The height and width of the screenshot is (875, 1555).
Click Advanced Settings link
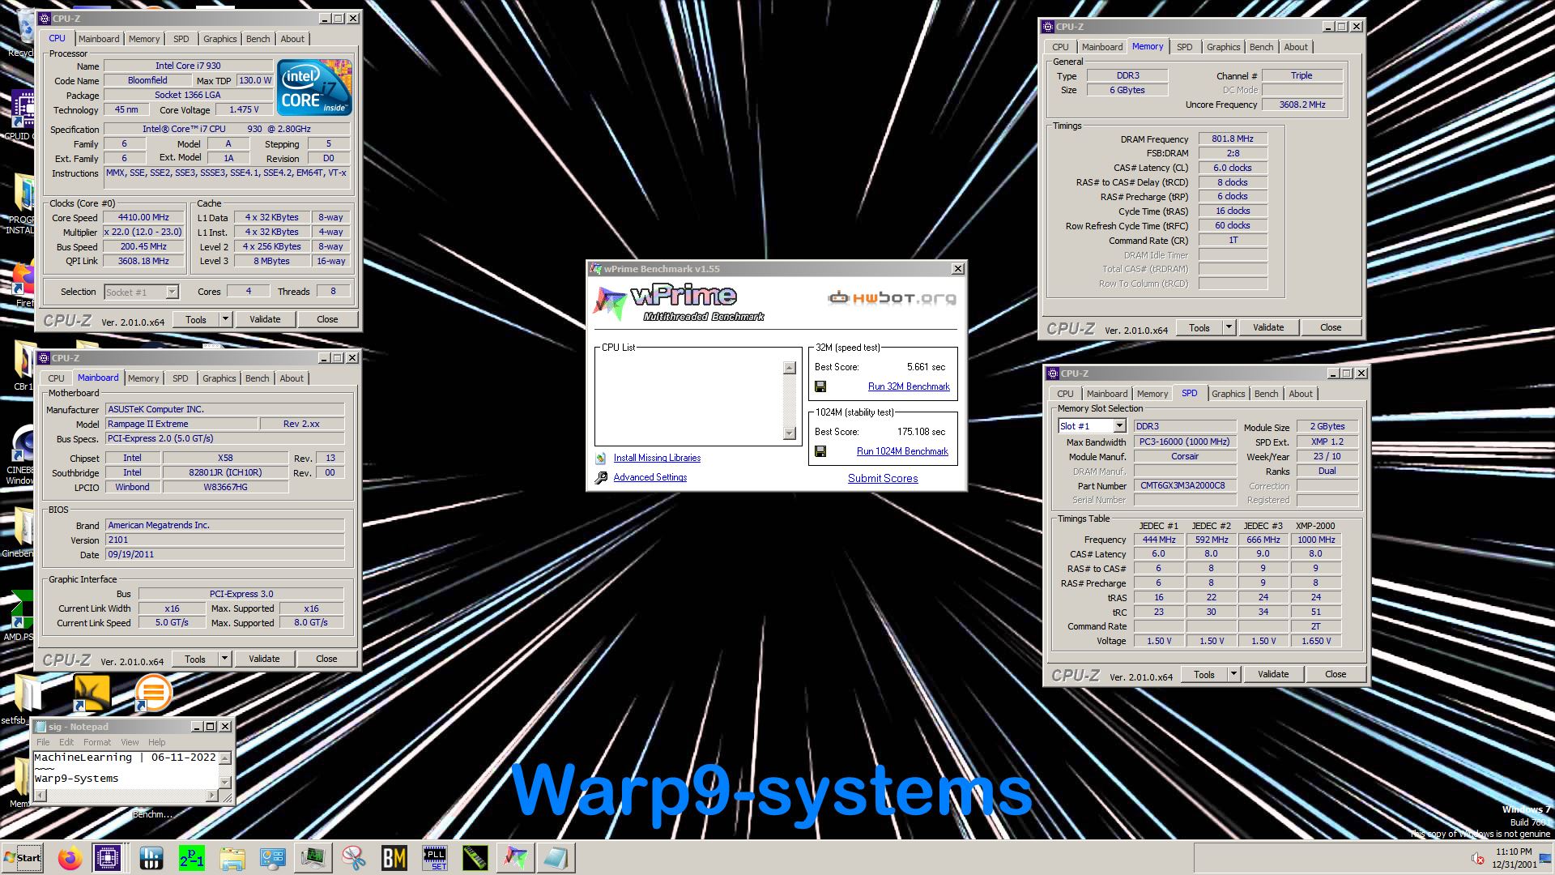pos(650,477)
